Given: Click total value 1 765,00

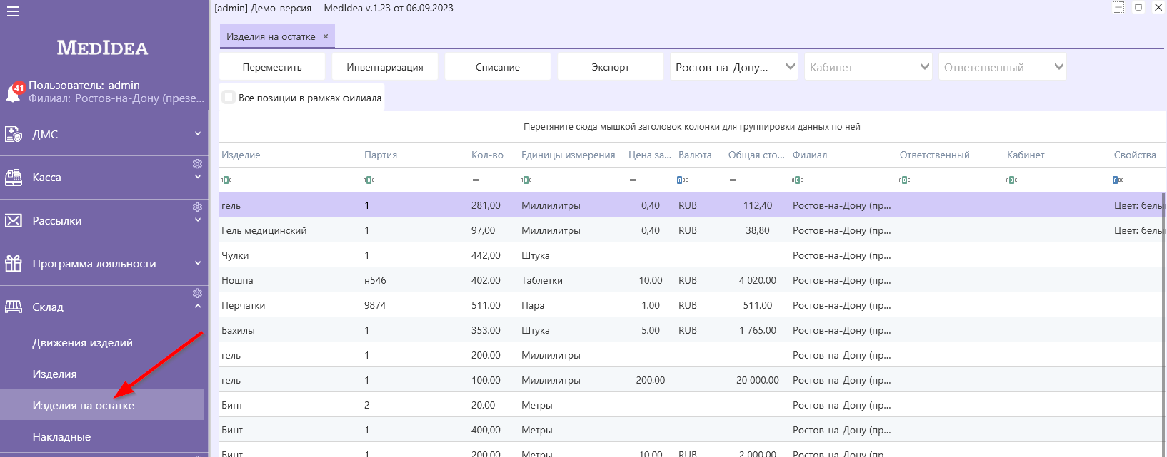Looking at the screenshot, I should (758, 330).
